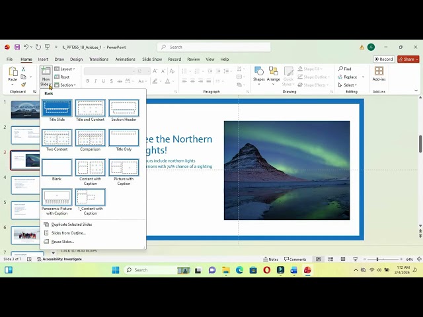Click the Numbering list icon
Viewport: 423px width, 317px height.
pyautogui.click(x=197, y=71)
